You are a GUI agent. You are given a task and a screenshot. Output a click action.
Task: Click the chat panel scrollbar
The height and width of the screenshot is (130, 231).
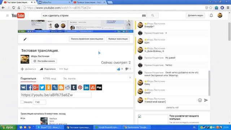tap(209, 83)
